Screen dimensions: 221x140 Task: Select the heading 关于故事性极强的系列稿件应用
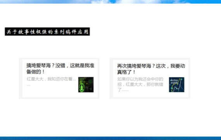tap(47, 31)
